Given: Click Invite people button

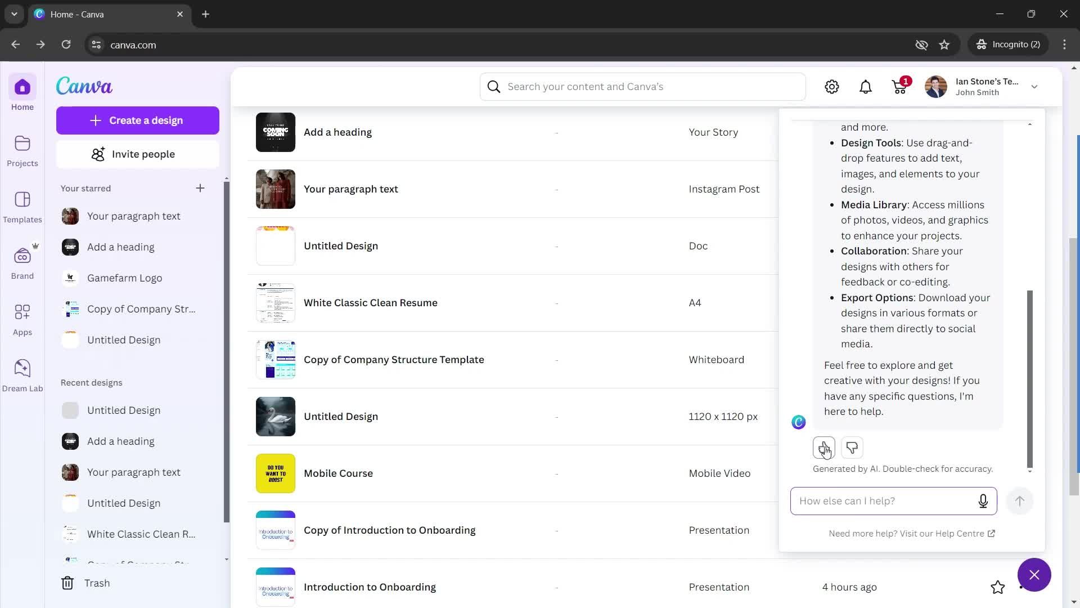Looking at the screenshot, I should tap(138, 154).
